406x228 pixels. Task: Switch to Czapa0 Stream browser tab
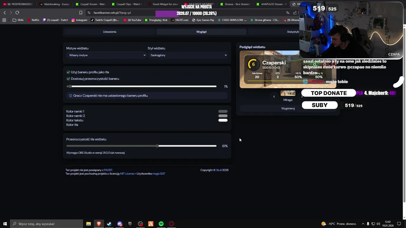click(x=90, y=4)
